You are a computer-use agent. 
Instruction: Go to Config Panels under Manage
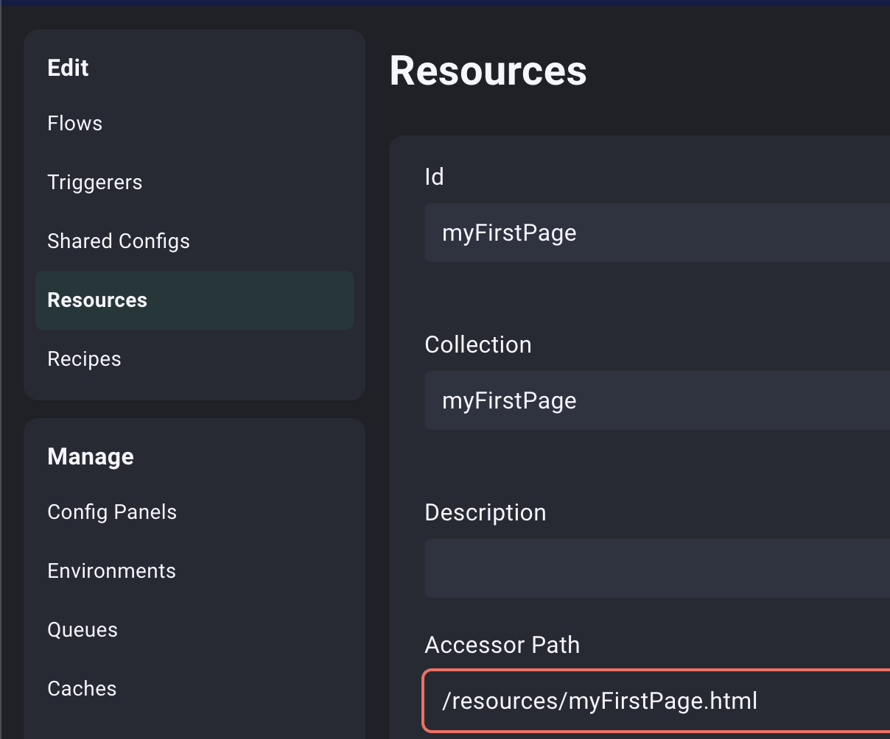pyautogui.click(x=112, y=512)
